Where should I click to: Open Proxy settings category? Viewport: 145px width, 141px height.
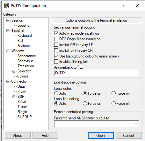pyautogui.click(x=22, y=91)
